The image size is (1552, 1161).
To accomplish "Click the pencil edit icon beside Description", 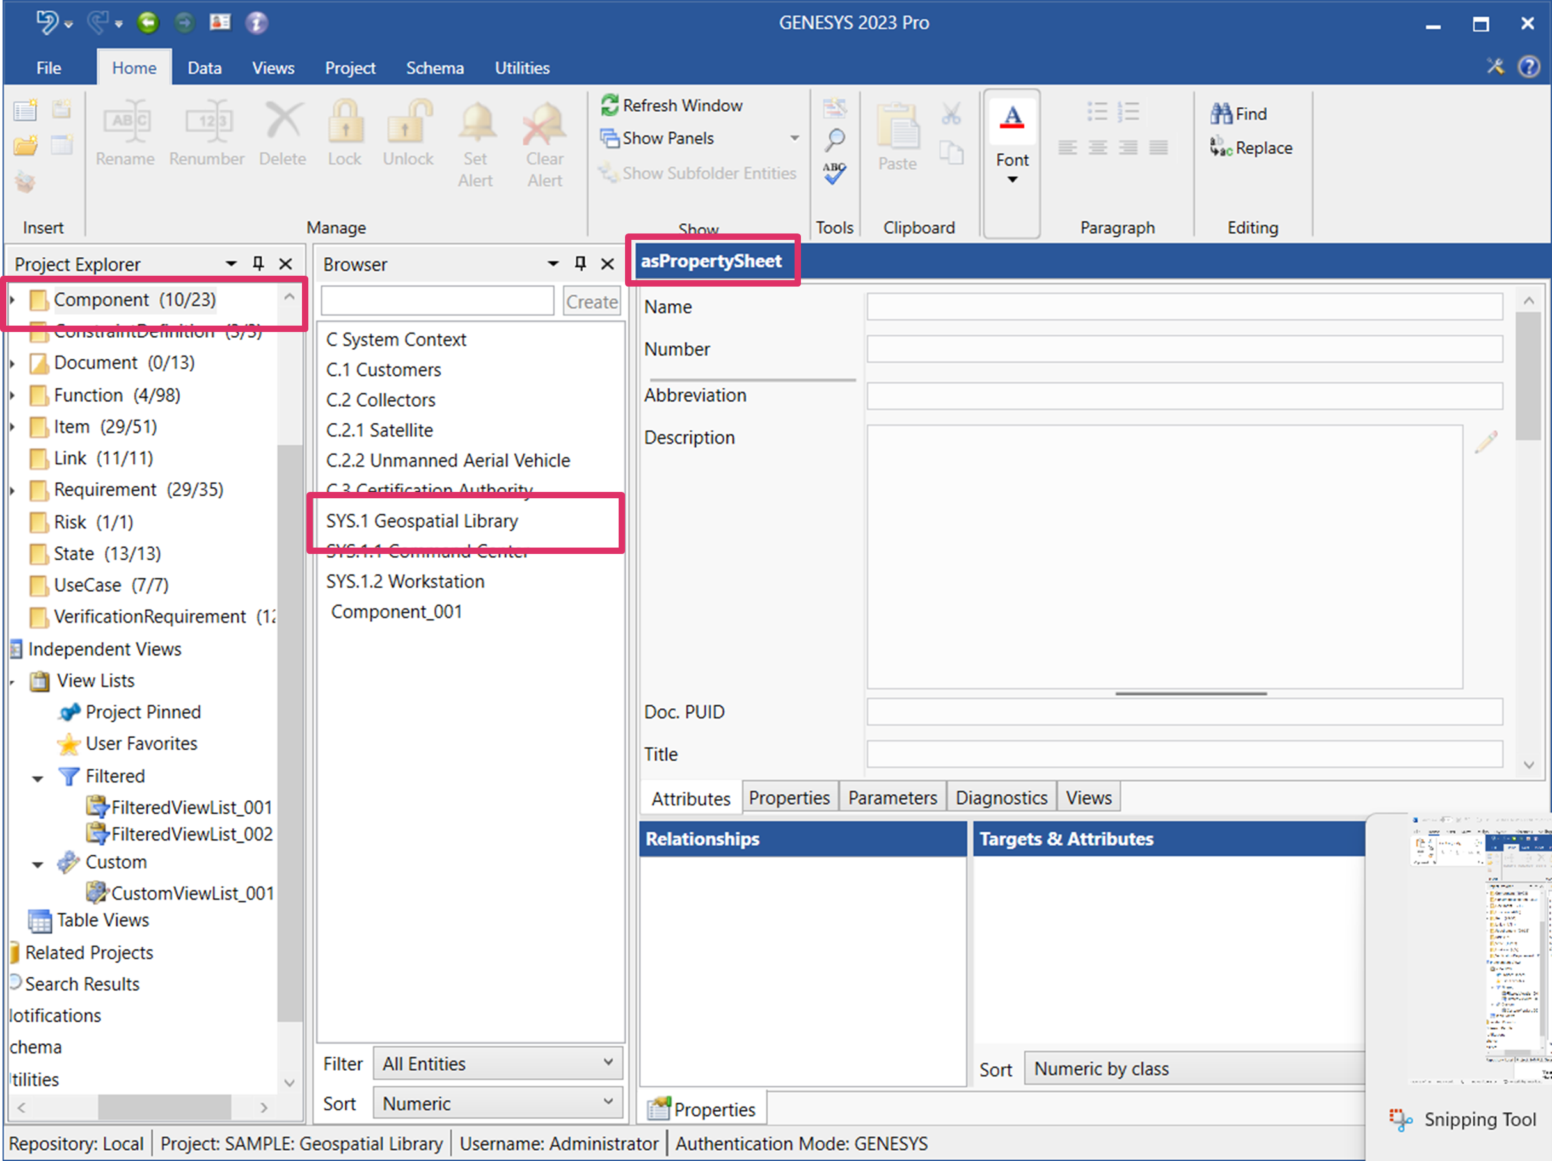I will [x=1485, y=442].
